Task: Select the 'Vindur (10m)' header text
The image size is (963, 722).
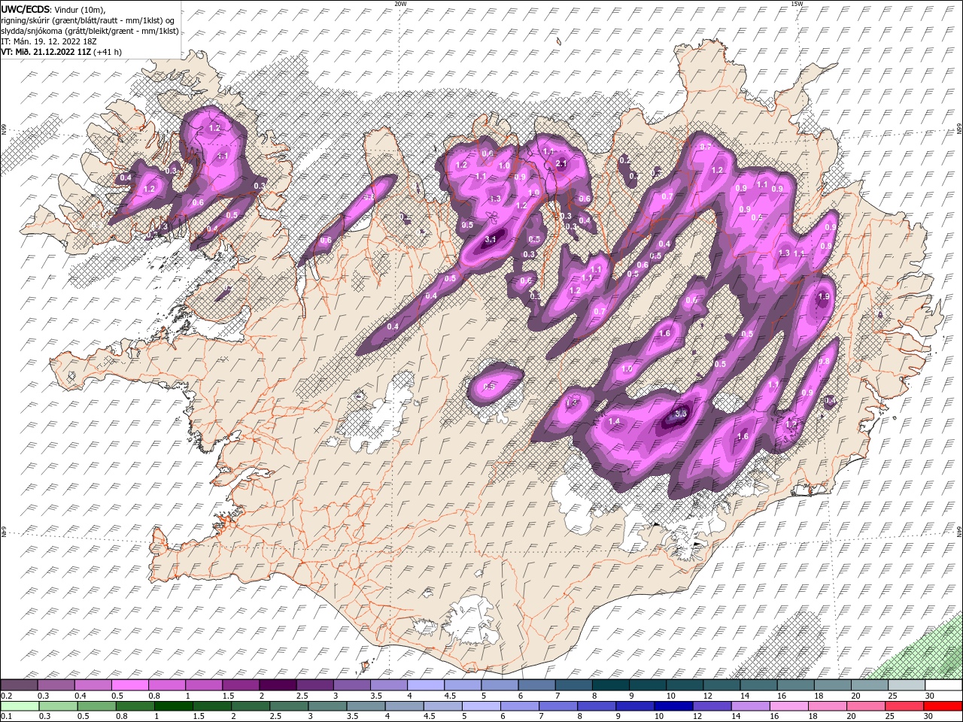Action: click(81, 9)
